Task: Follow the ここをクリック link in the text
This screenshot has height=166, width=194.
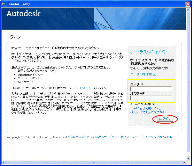Action: coord(83,88)
